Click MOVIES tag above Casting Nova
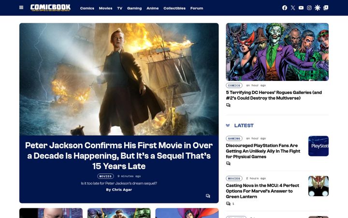Viewport: 348px width, 218px height. 234,178
